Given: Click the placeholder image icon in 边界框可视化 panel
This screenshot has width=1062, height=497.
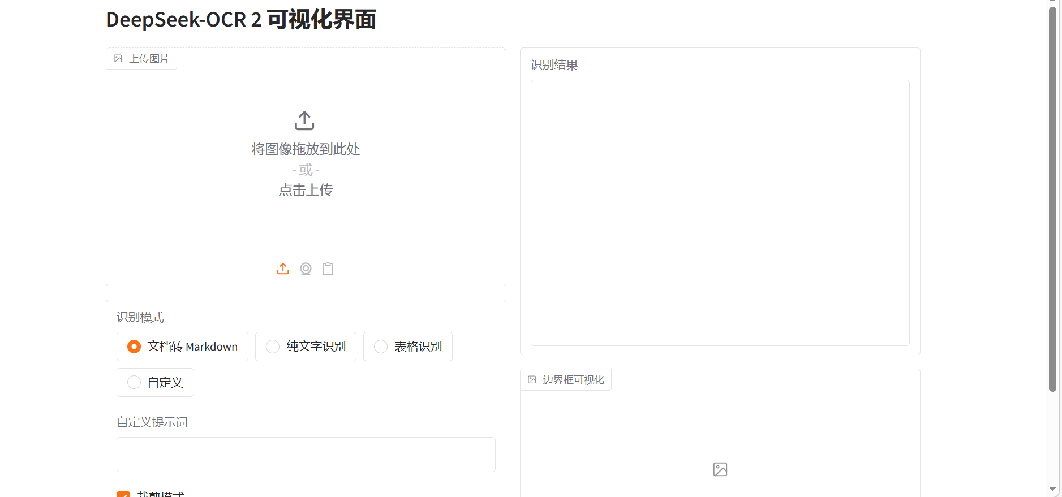Looking at the screenshot, I should (x=720, y=469).
